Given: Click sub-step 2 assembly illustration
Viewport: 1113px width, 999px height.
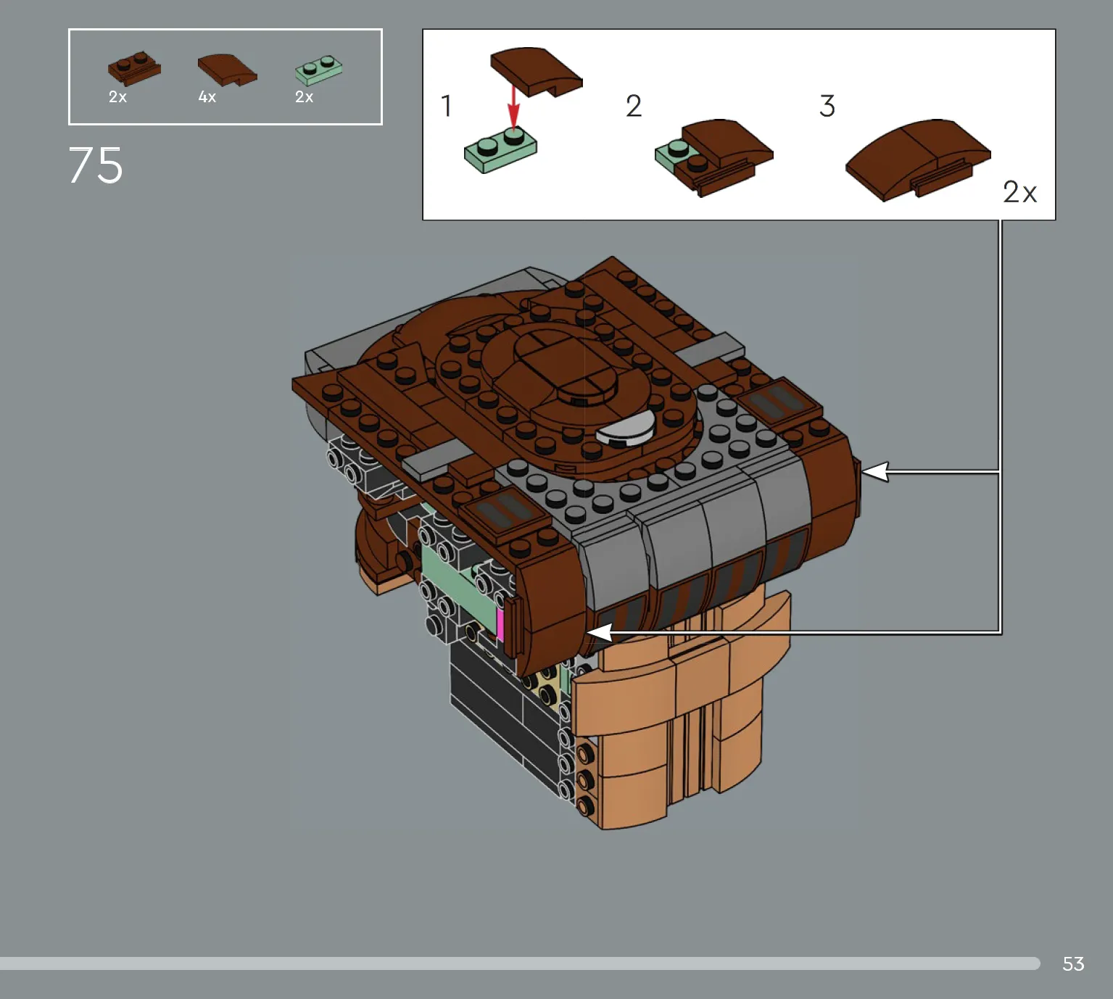Looking at the screenshot, I should pyautogui.click(x=714, y=157).
